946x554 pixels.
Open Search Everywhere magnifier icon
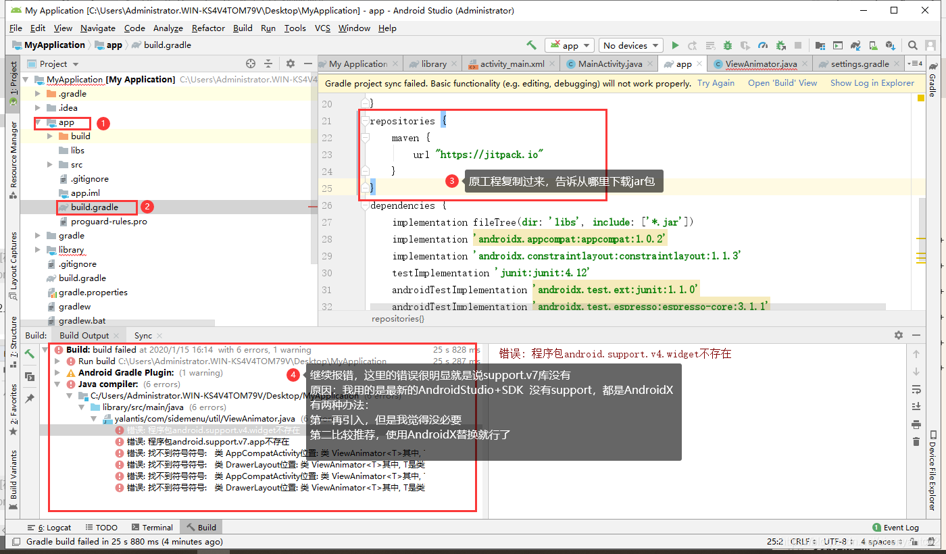coord(913,45)
